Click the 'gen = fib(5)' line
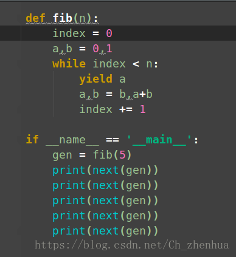Image resolution: width=236 pixels, height=257 pixels. (x=92, y=155)
